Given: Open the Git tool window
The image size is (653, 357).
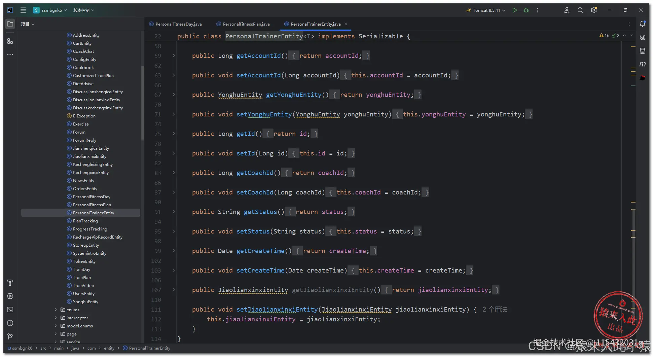Looking at the screenshot, I should click(x=10, y=336).
